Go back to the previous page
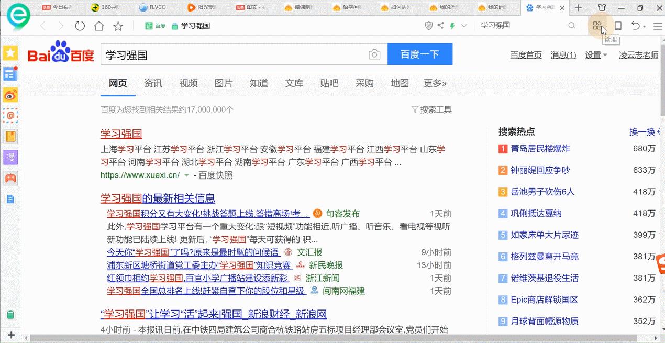The height and width of the screenshot is (343, 665). [x=43, y=26]
